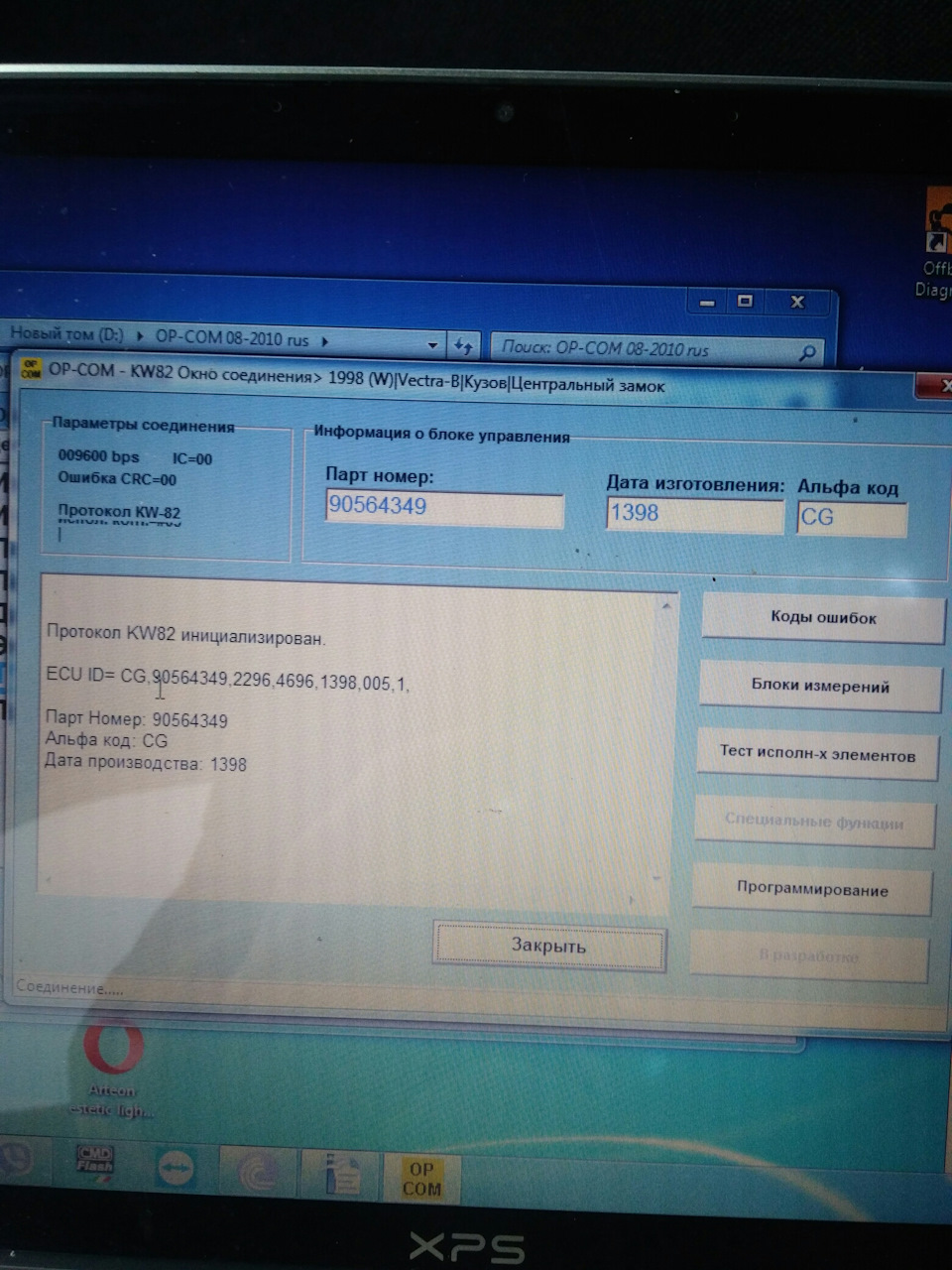Image resolution: width=952 pixels, height=1270 pixels.
Task: Click the OP-COM taskbar icon
Action: (x=420, y=1178)
